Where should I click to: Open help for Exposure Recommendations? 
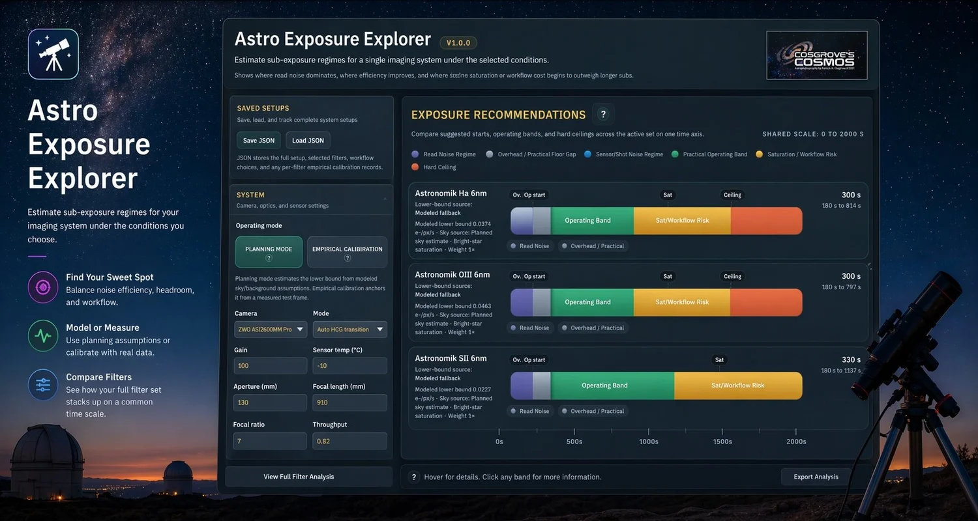click(x=603, y=113)
